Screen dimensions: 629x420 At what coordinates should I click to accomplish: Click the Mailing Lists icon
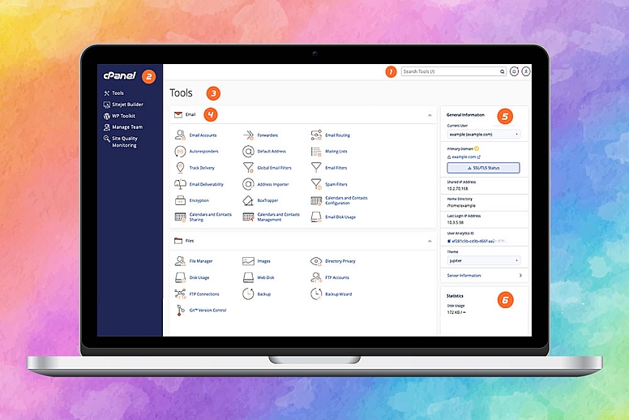coord(316,152)
